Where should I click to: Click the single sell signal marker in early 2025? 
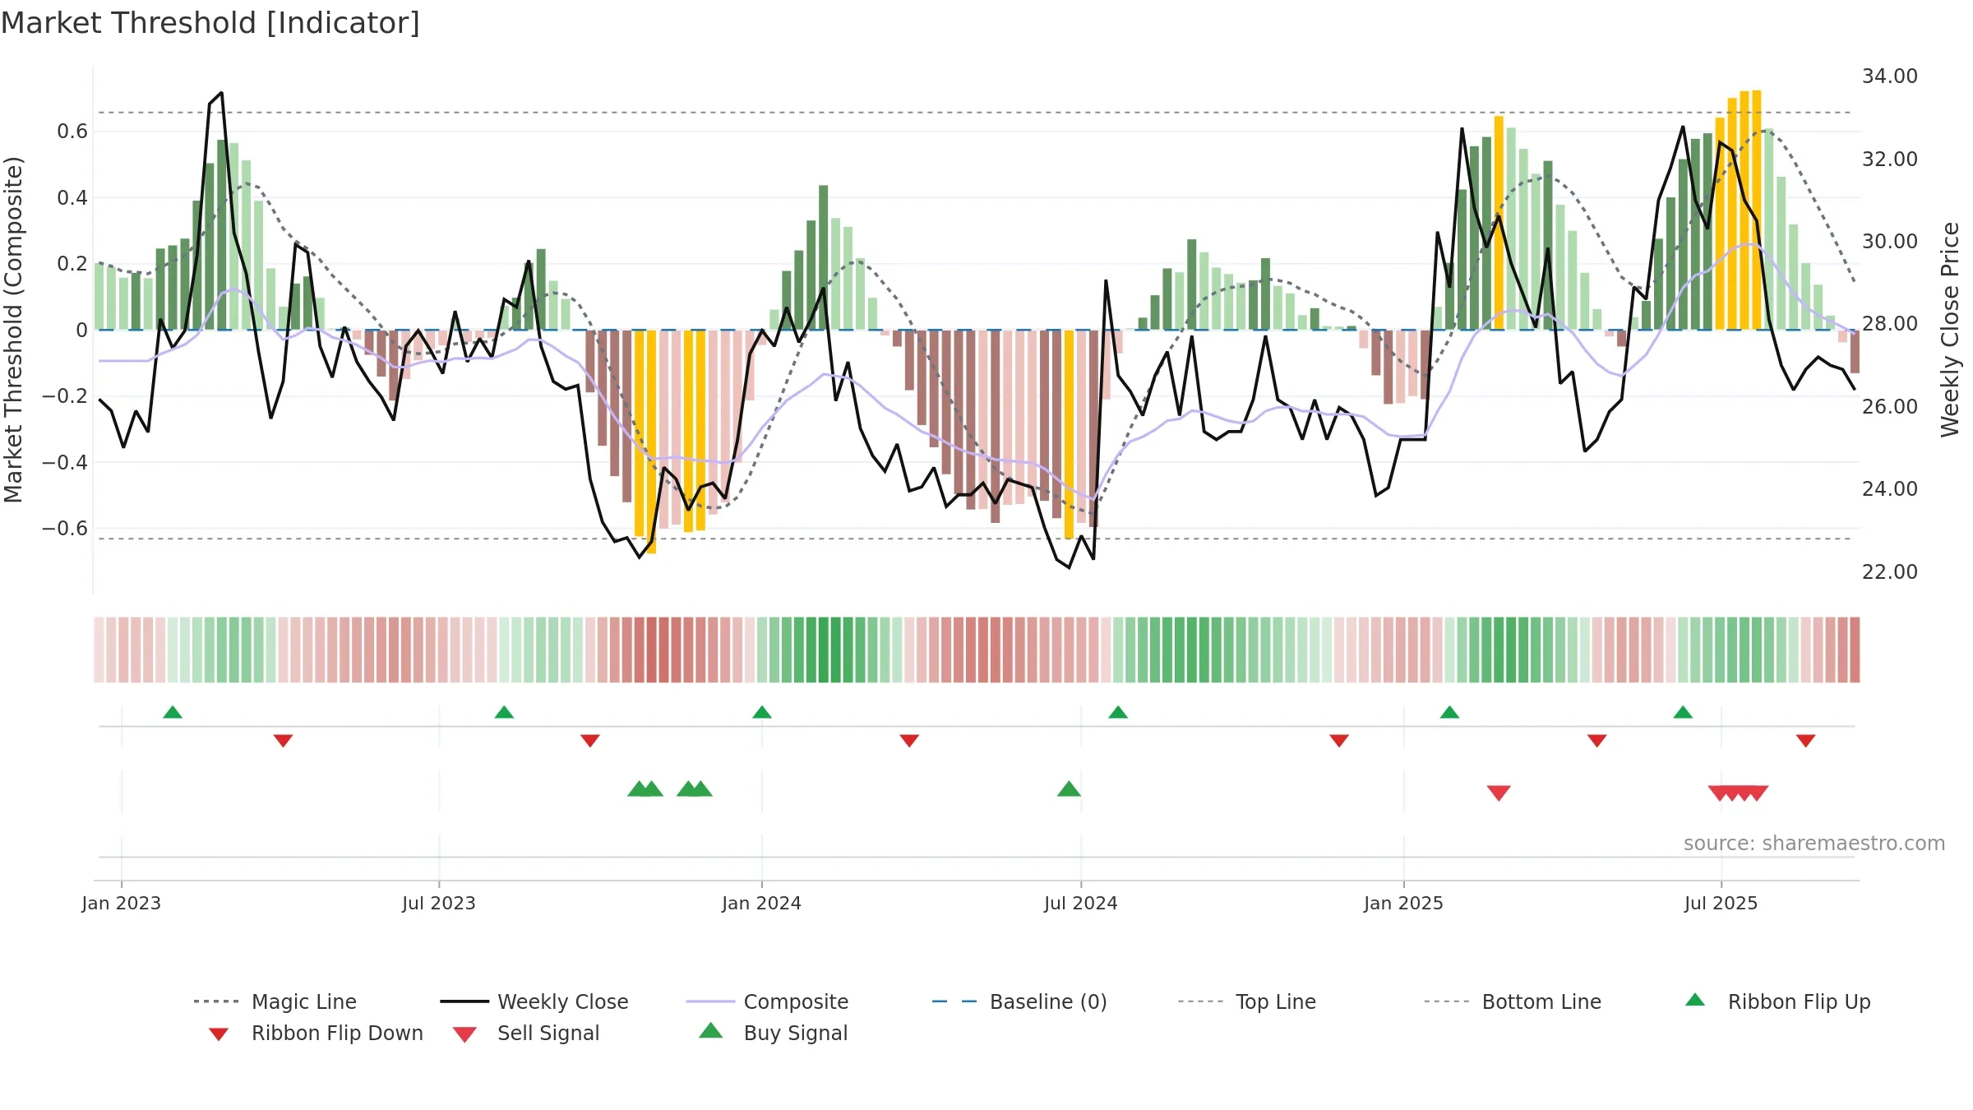pyautogui.click(x=1499, y=793)
